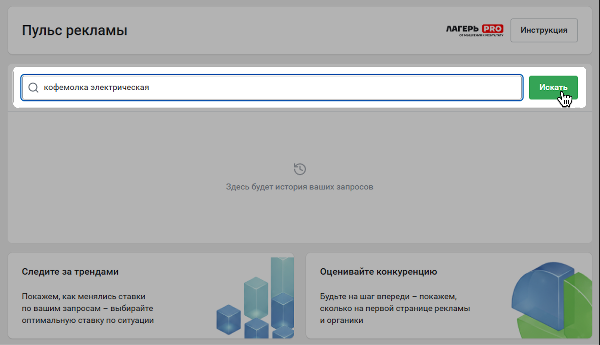Click the Следите за трендами heading

click(x=70, y=272)
